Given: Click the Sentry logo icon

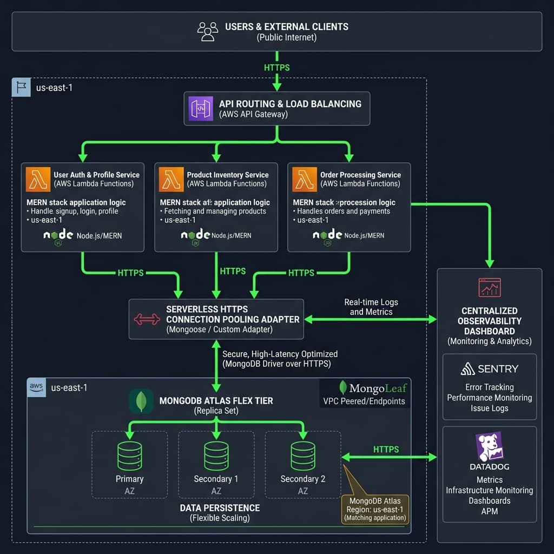Looking at the screenshot, I should pyautogui.click(x=468, y=369).
